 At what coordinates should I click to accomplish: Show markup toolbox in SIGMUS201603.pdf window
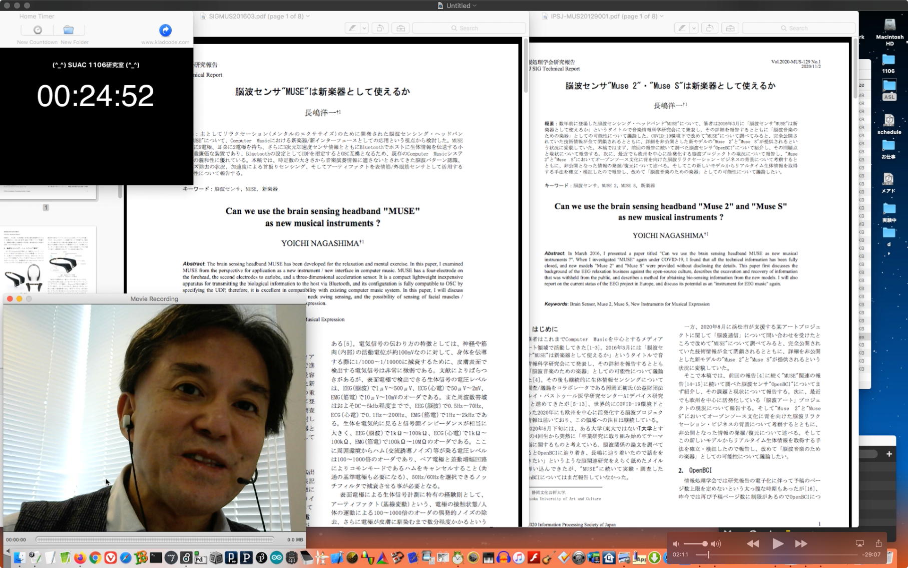400,28
